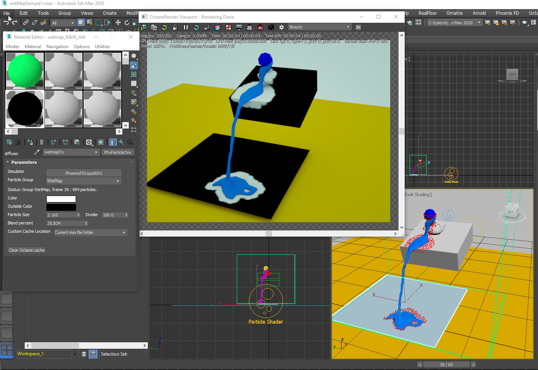The width and height of the screenshot is (538, 370).
Task: Open Select by Name list icon
Action: pos(90,23)
